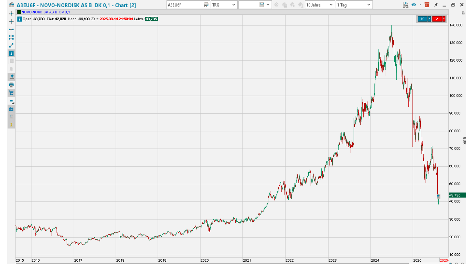
Task: Select the crosshair cursor tool with dotted line
Action: (x=11, y=14)
